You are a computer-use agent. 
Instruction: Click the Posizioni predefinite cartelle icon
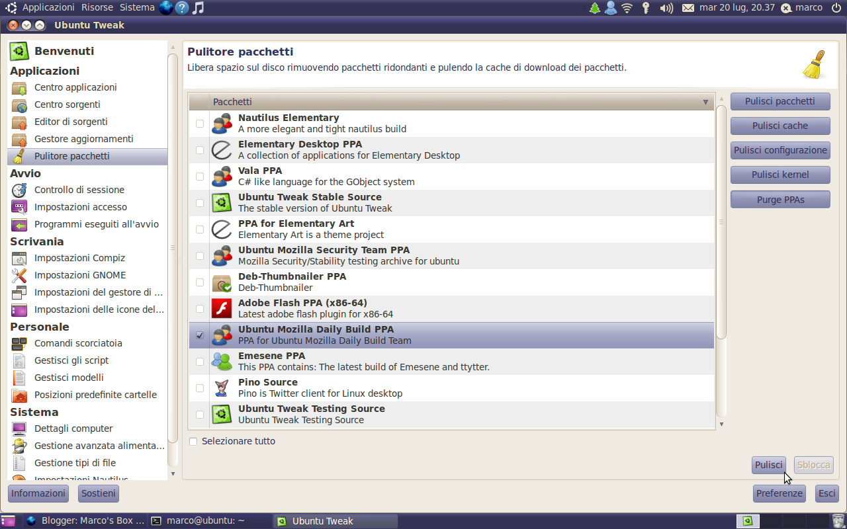tap(20, 395)
